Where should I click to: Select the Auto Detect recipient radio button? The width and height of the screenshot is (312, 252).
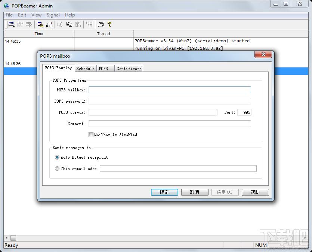57,157
